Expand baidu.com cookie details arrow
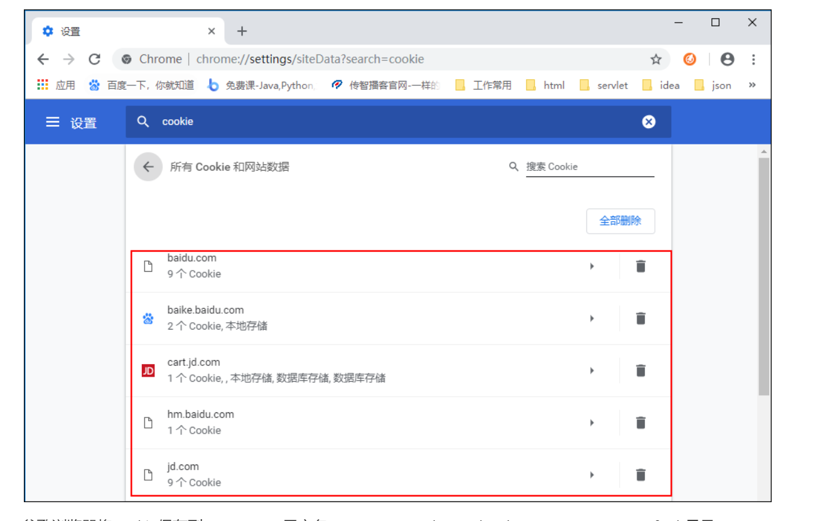 [591, 266]
